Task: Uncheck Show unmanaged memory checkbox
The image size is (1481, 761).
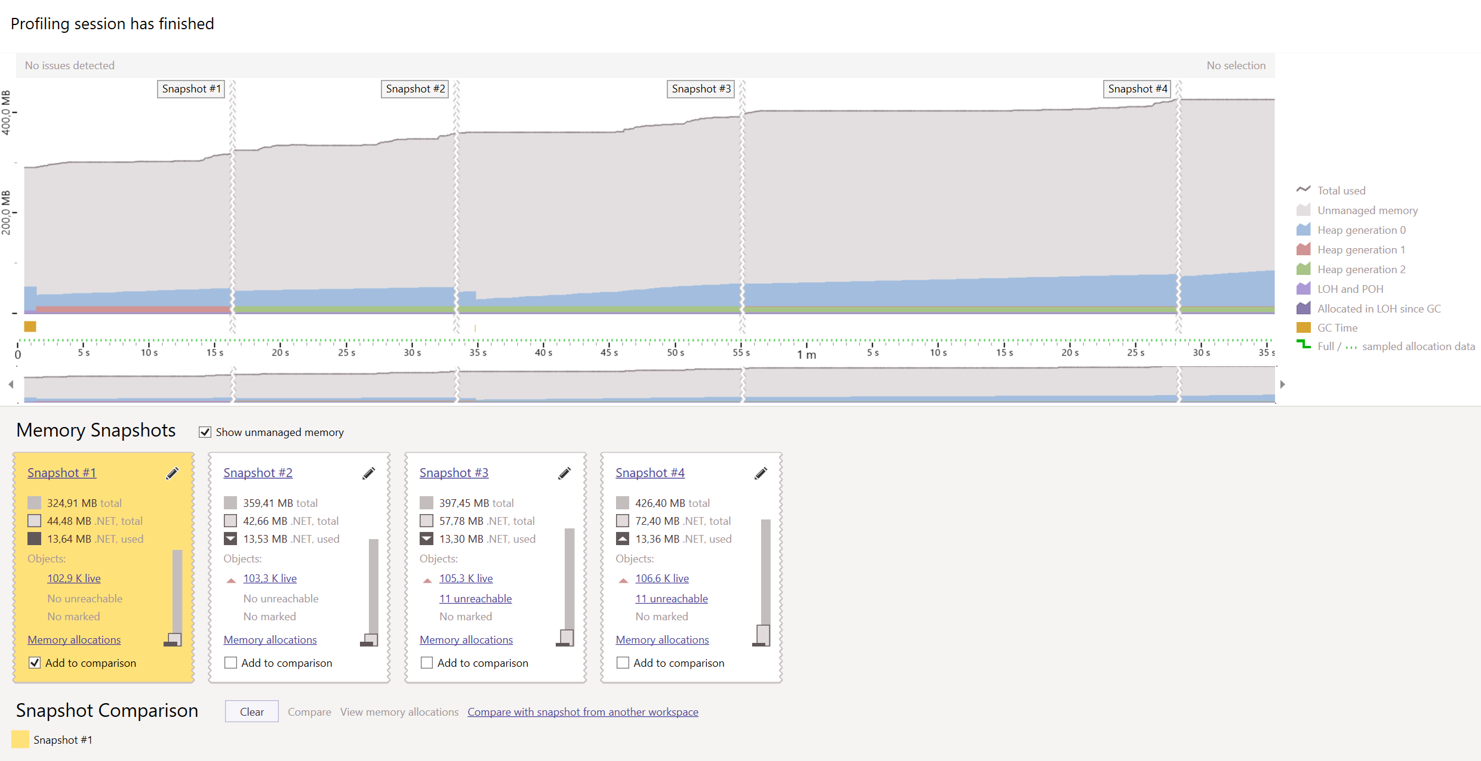Action: (205, 432)
